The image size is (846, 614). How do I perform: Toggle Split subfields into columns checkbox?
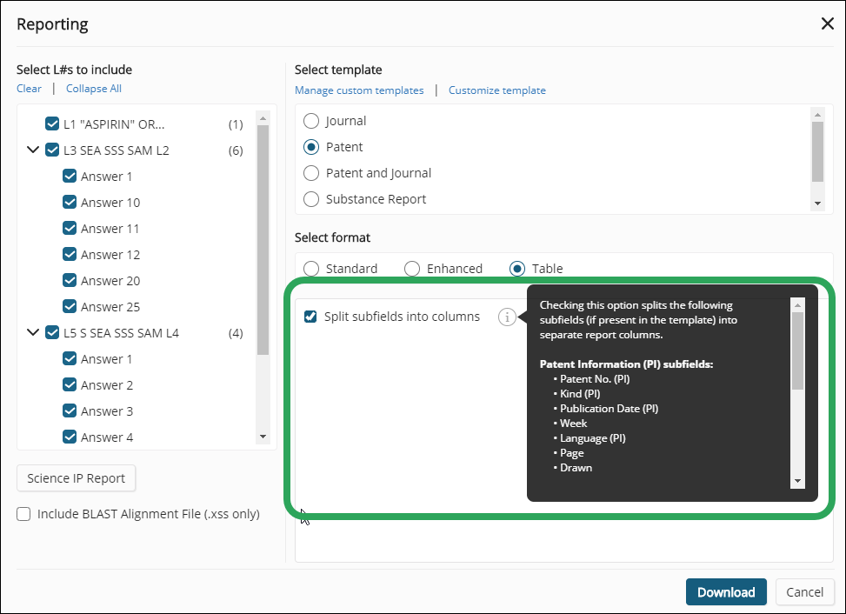[310, 317]
